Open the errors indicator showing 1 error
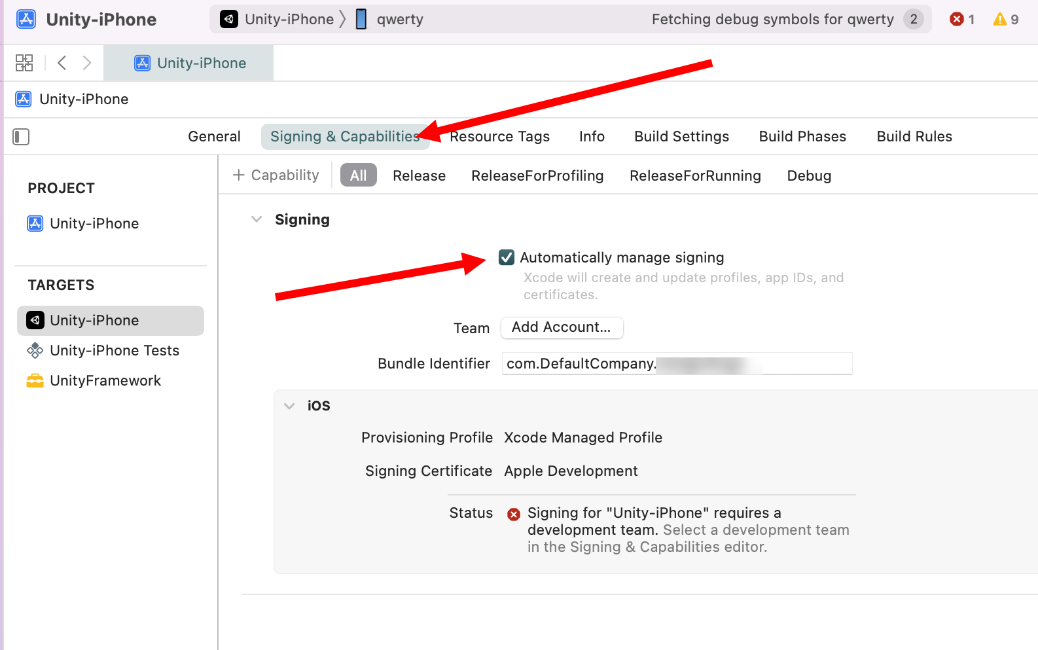 962,19
